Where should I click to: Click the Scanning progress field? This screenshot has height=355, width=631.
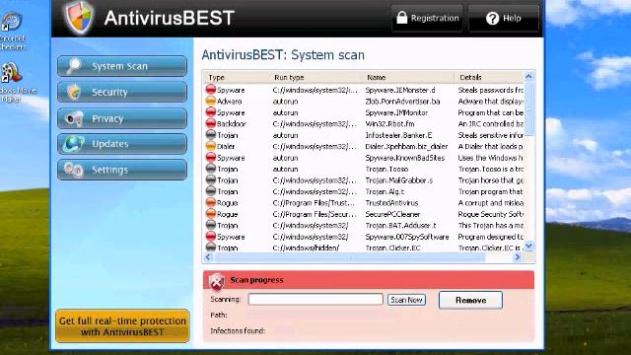[315, 299]
